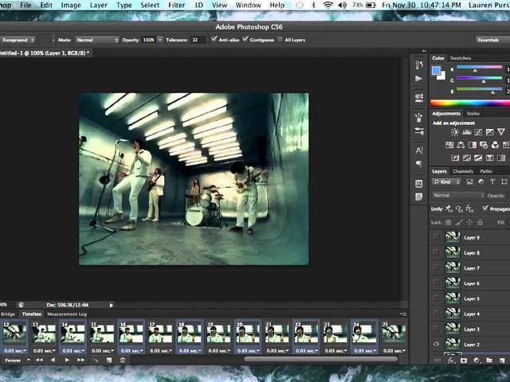Add a Brightness/Contrast adjustment
The height and width of the screenshot is (382, 510).
[455, 132]
